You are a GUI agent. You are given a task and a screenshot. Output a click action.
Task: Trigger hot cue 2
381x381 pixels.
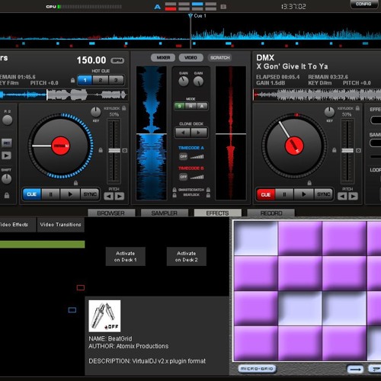101,80
